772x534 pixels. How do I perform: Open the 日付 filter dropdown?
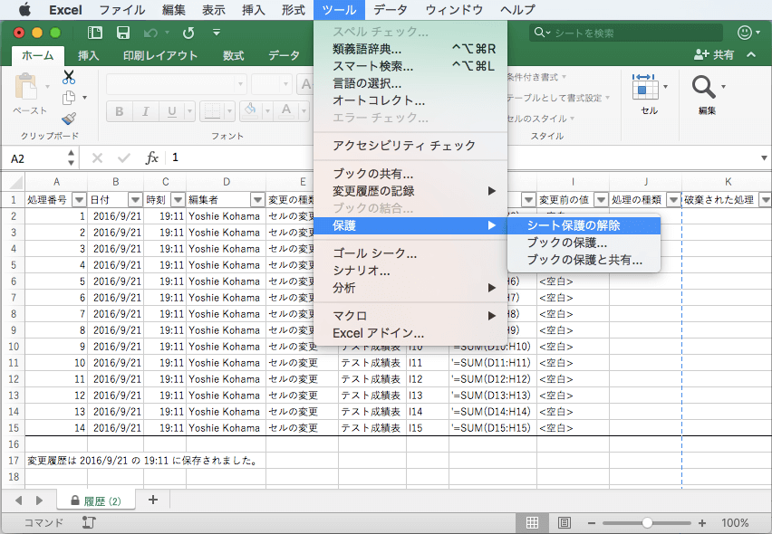(x=135, y=200)
